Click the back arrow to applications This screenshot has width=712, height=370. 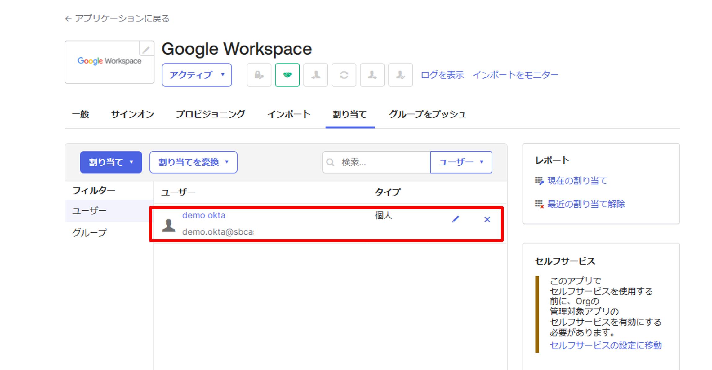coord(68,19)
